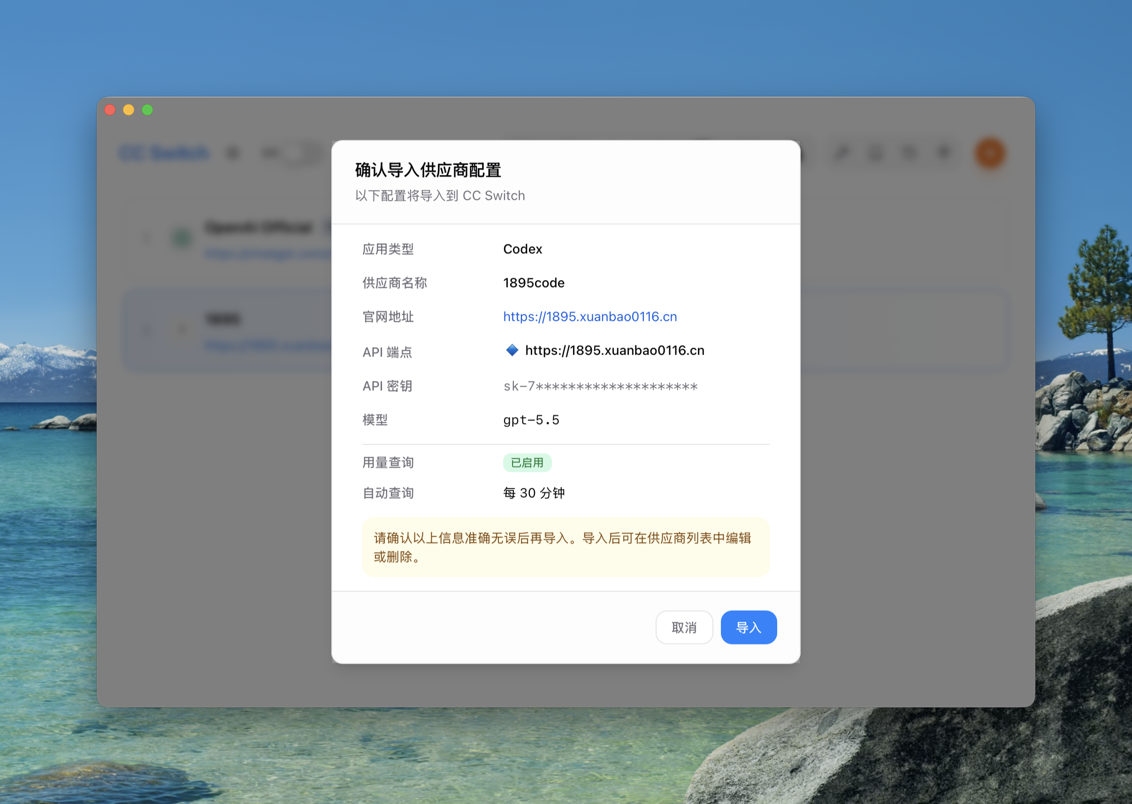
Task: Click the 已启用 usage query badge
Action: pyautogui.click(x=527, y=463)
